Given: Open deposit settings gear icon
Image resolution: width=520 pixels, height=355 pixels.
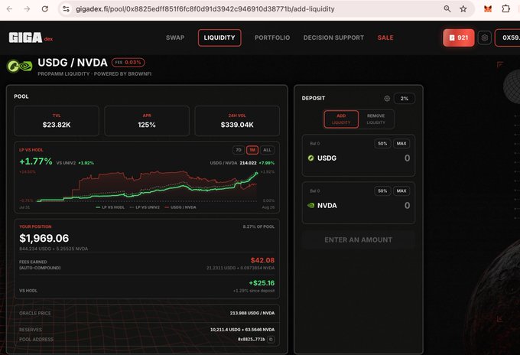Looking at the screenshot, I should pyautogui.click(x=387, y=99).
